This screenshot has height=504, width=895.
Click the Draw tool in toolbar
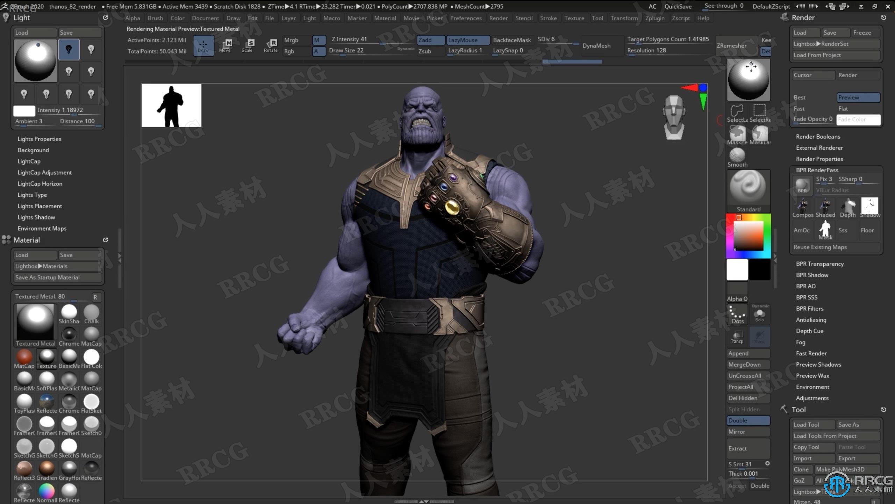point(203,45)
